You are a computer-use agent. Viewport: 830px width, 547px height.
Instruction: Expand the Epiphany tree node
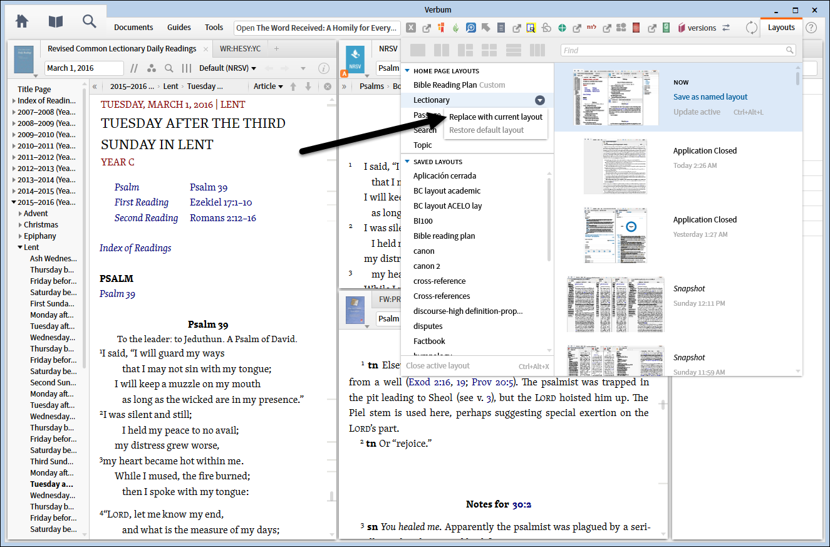20,236
